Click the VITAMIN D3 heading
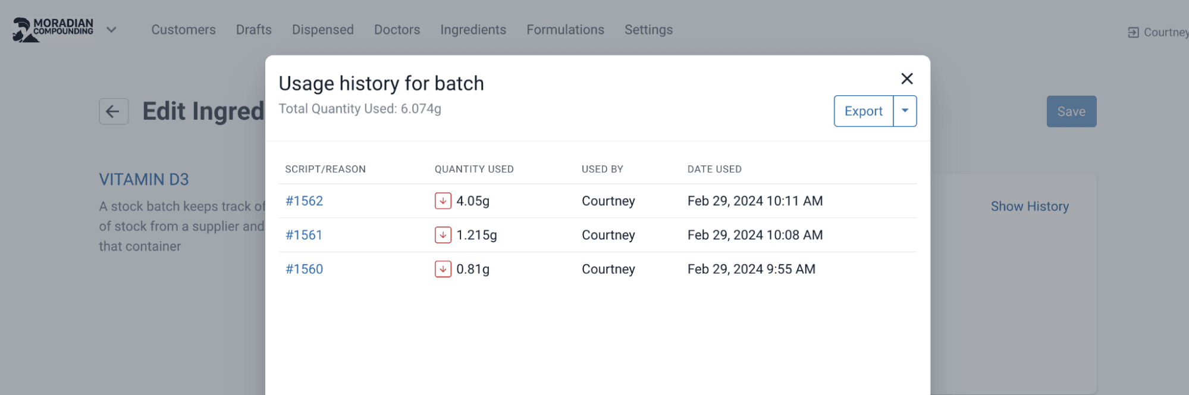1189x395 pixels. click(144, 179)
